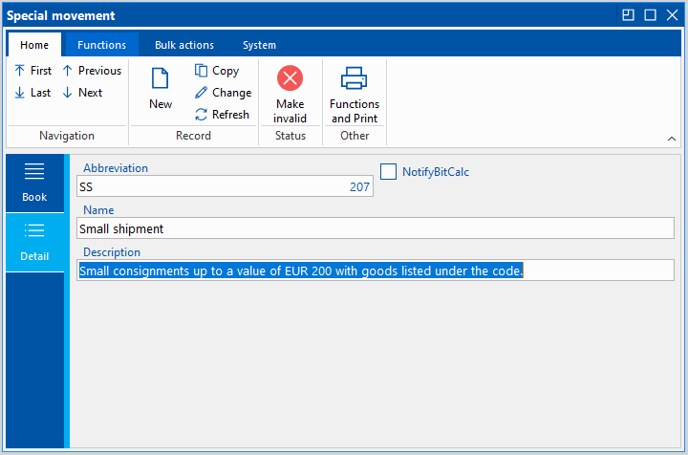Switch to Bulk actions tab
Image resolution: width=688 pixels, height=455 pixels.
(x=184, y=45)
